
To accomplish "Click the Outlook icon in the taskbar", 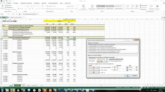I will tap(13, 90).
